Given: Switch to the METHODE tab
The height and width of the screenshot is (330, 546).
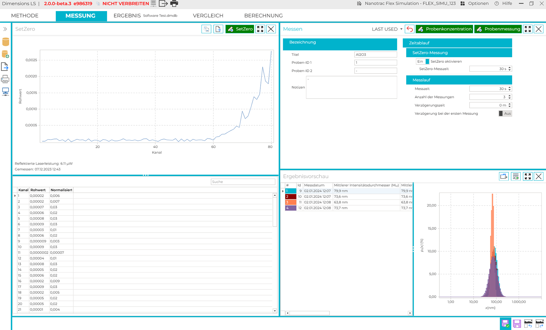Looking at the screenshot, I should coord(25,16).
